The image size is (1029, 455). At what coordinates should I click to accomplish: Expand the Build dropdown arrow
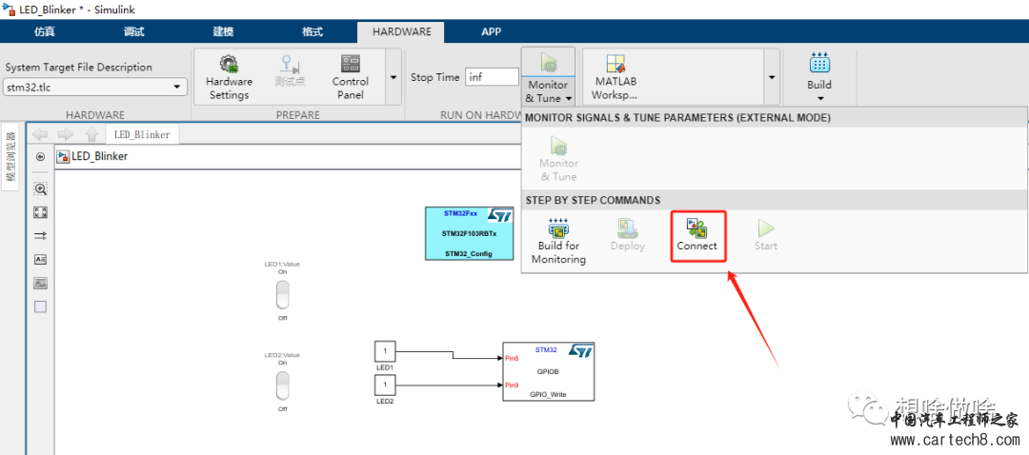tap(819, 98)
